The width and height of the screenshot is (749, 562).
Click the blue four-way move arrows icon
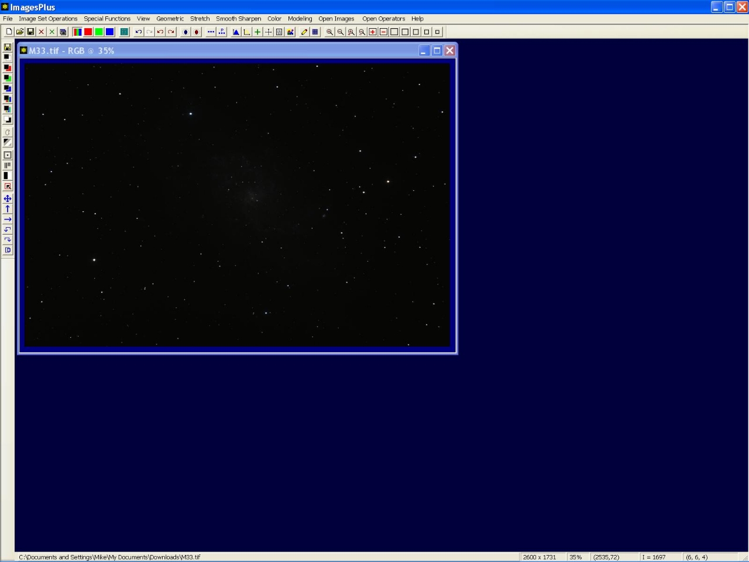tap(8, 198)
